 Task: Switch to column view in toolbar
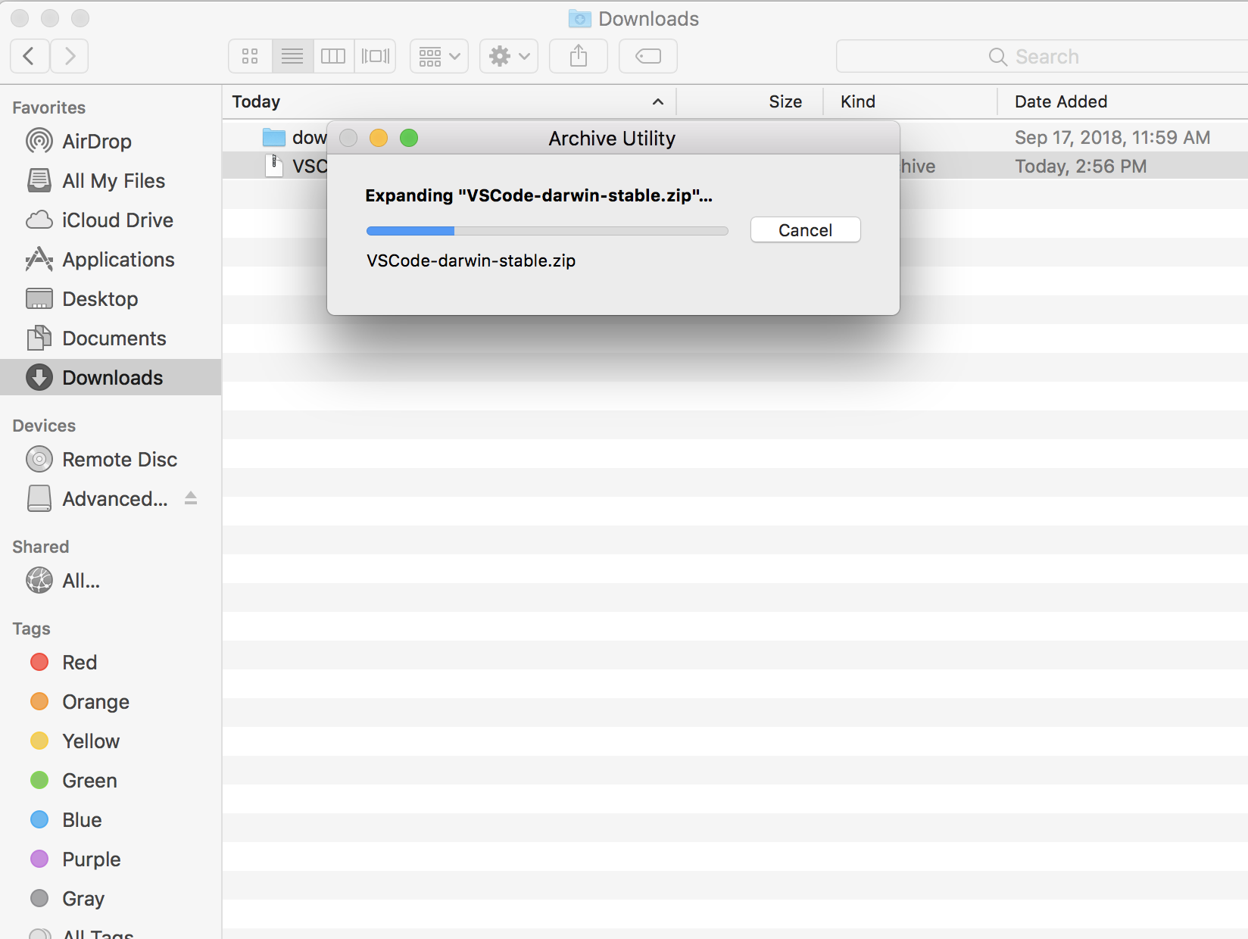333,56
